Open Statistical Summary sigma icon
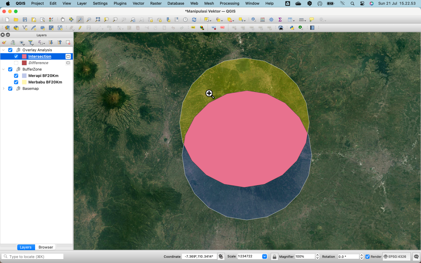Viewport: 421px width, 263px height. coord(280,20)
